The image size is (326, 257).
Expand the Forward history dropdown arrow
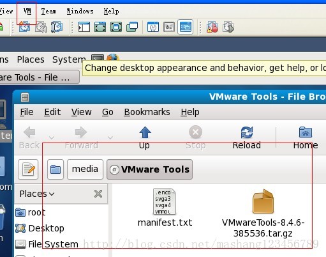(110, 137)
